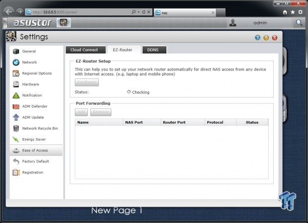308x223 pixels.
Task: Open browser tools gear icon
Action: coord(301,12)
